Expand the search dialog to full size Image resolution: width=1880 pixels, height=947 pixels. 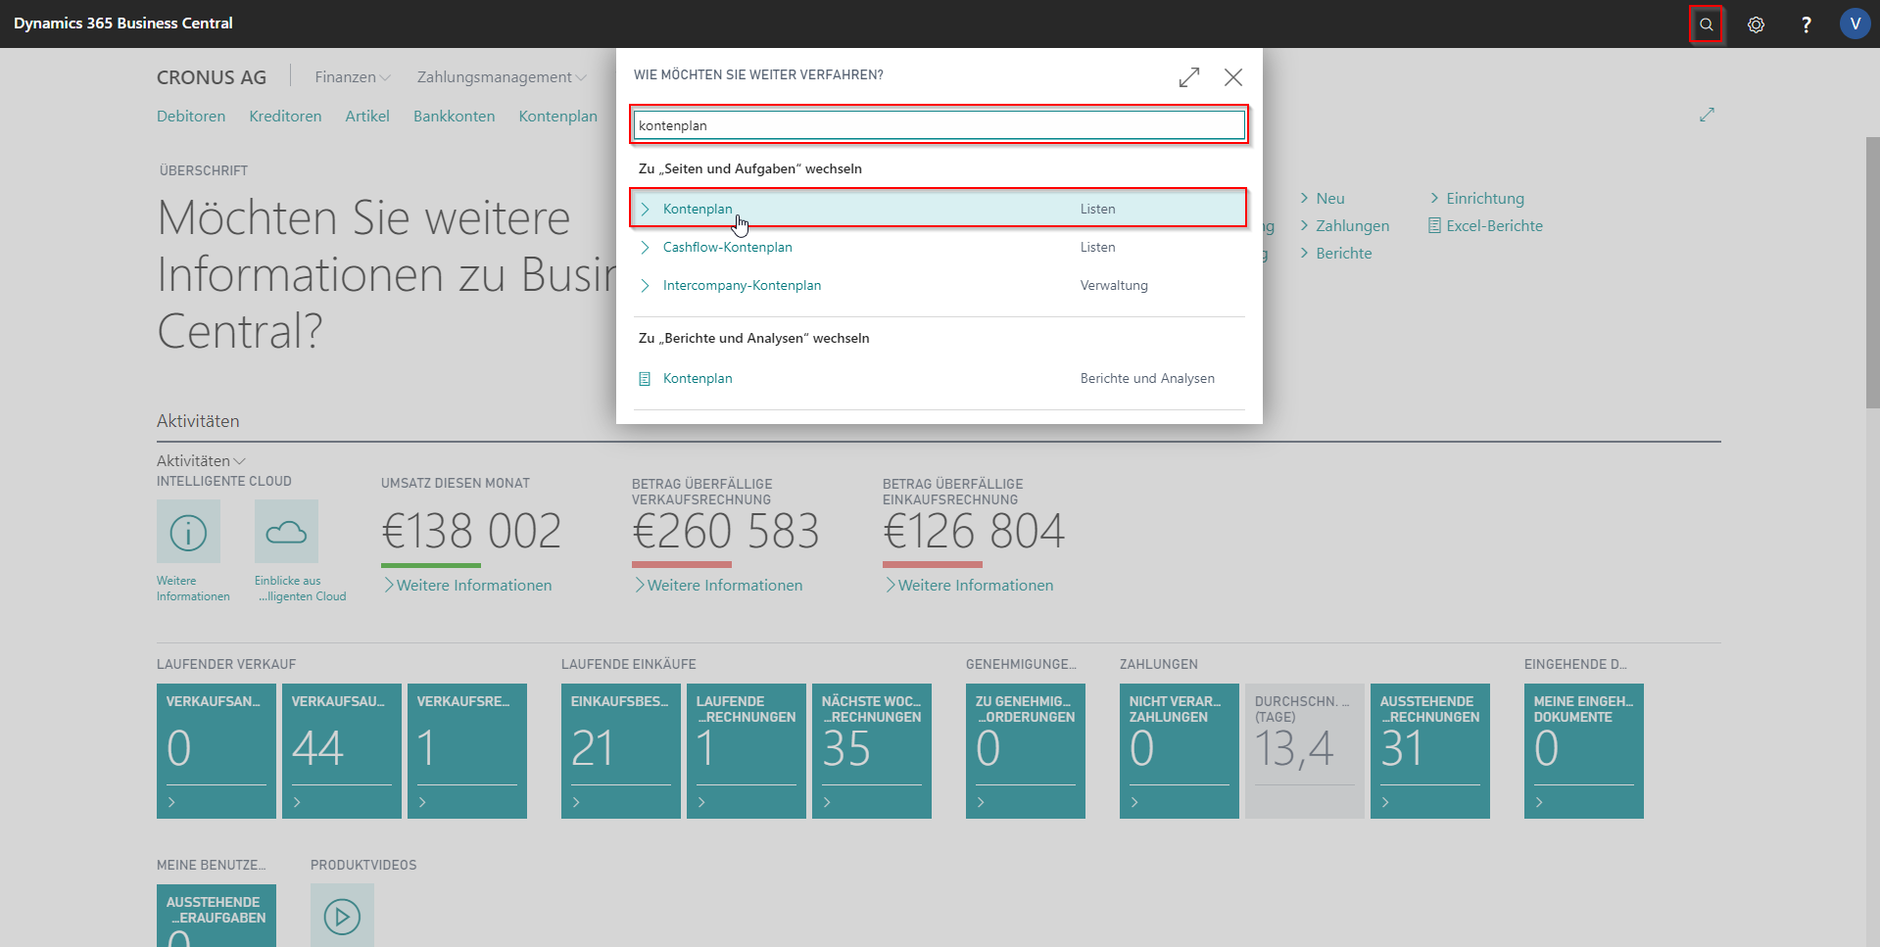click(x=1189, y=77)
